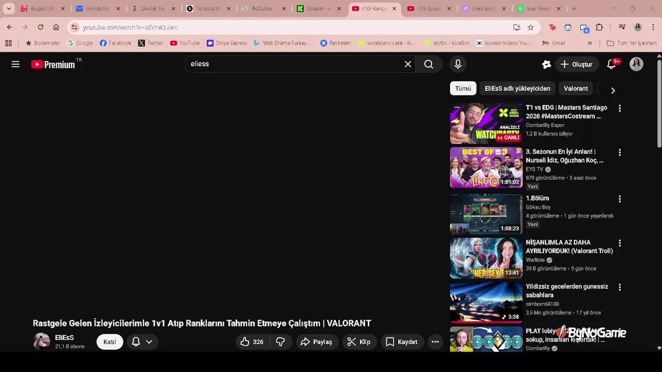
Task: Open the CombatRy Espor channel name
Action: [545, 125]
